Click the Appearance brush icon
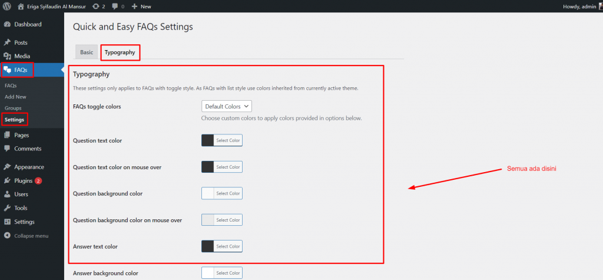Image resolution: width=603 pixels, height=280 pixels. pyautogui.click(x=7, y=167)
